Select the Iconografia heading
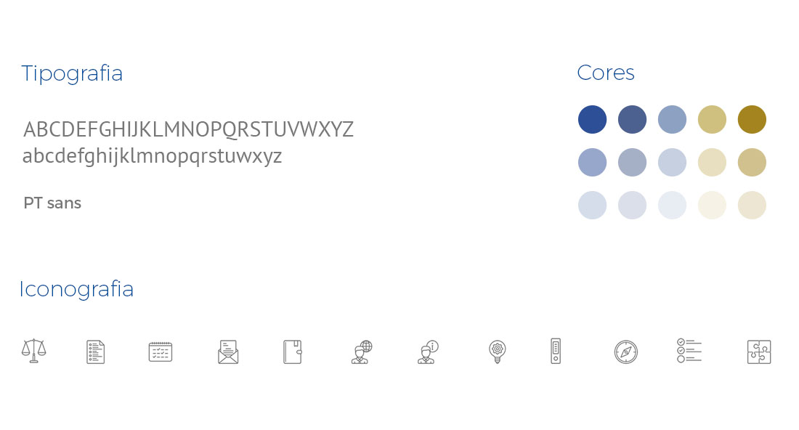The height and width of the screenshot is (430, 799). [76, 289]
